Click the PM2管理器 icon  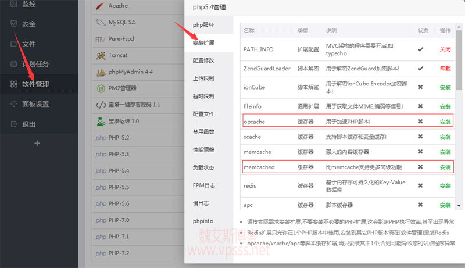pos(100,88)
